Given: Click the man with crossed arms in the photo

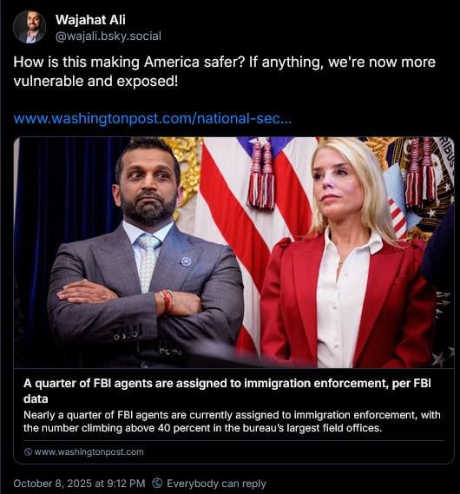Looking at the screenshot, I should tap(146, 252).
